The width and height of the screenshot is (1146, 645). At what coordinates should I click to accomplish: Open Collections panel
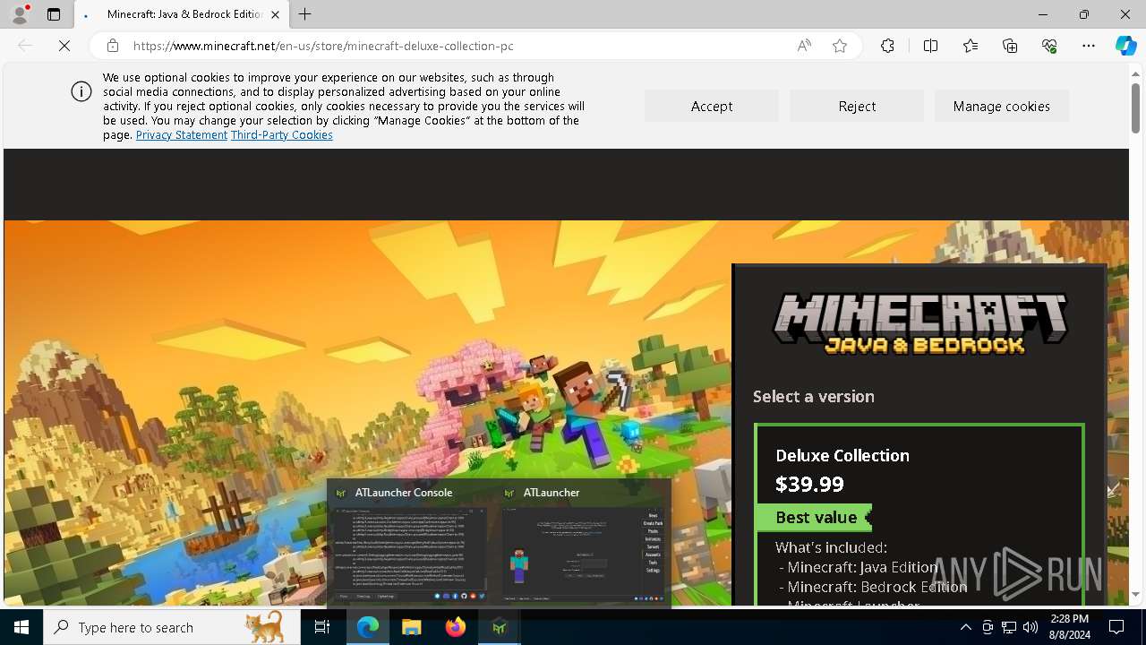point(1010,46)
